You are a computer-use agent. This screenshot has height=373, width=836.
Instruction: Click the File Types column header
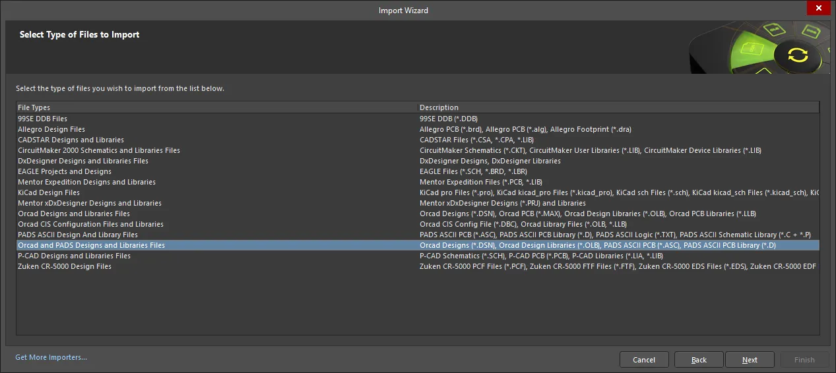click(217, 107)
